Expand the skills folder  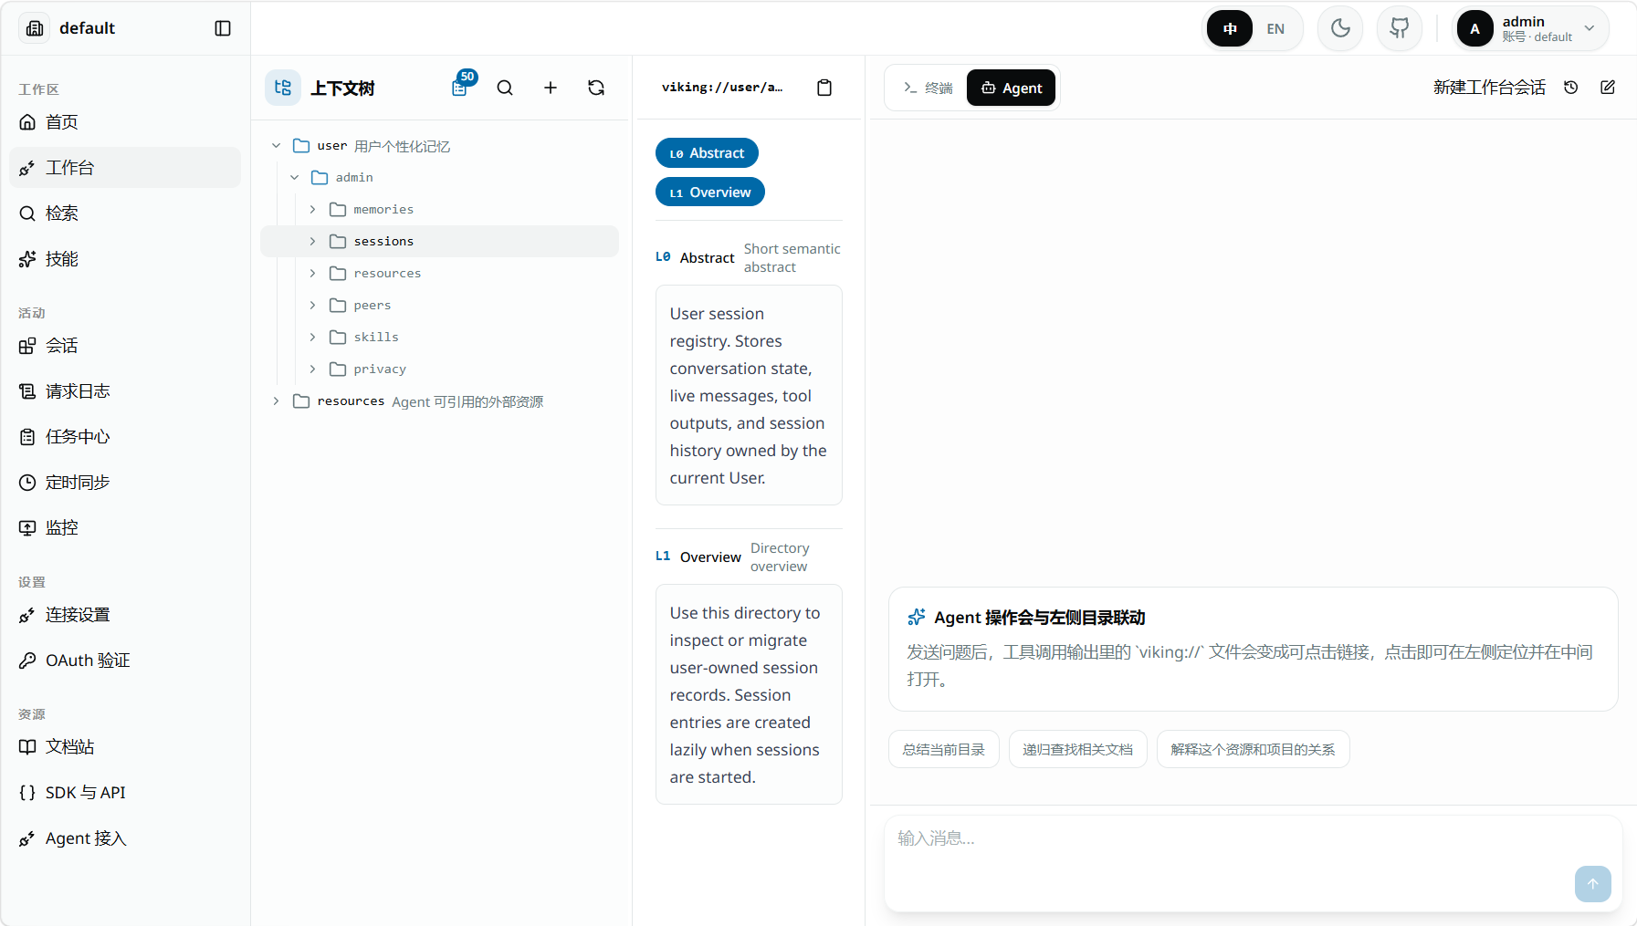coord(312,338)
